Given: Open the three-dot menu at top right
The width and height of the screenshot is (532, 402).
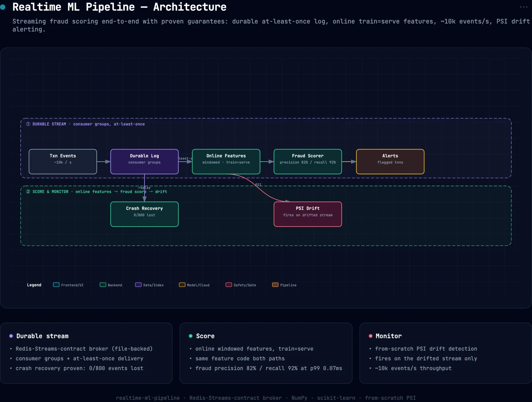Looking at the screenshot, I should pos(523,7).
